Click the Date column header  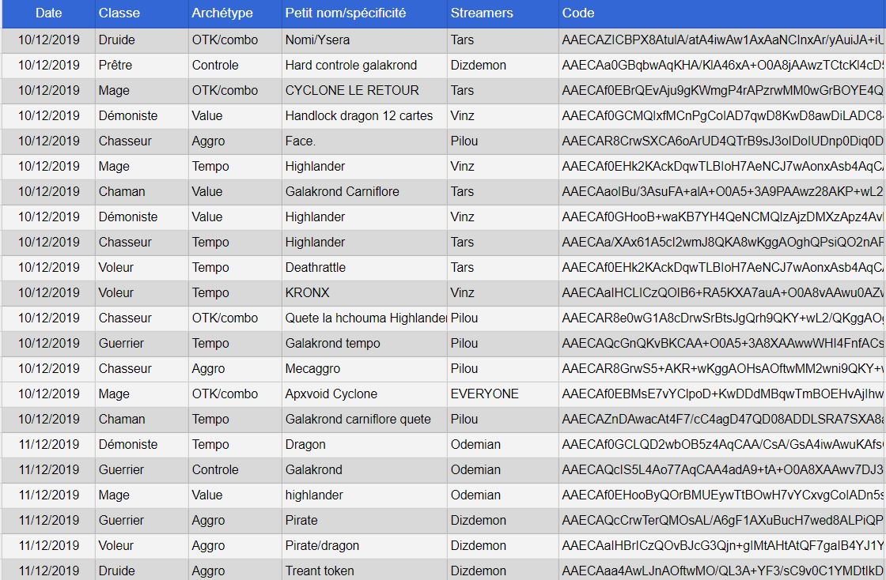click(48, 13)
